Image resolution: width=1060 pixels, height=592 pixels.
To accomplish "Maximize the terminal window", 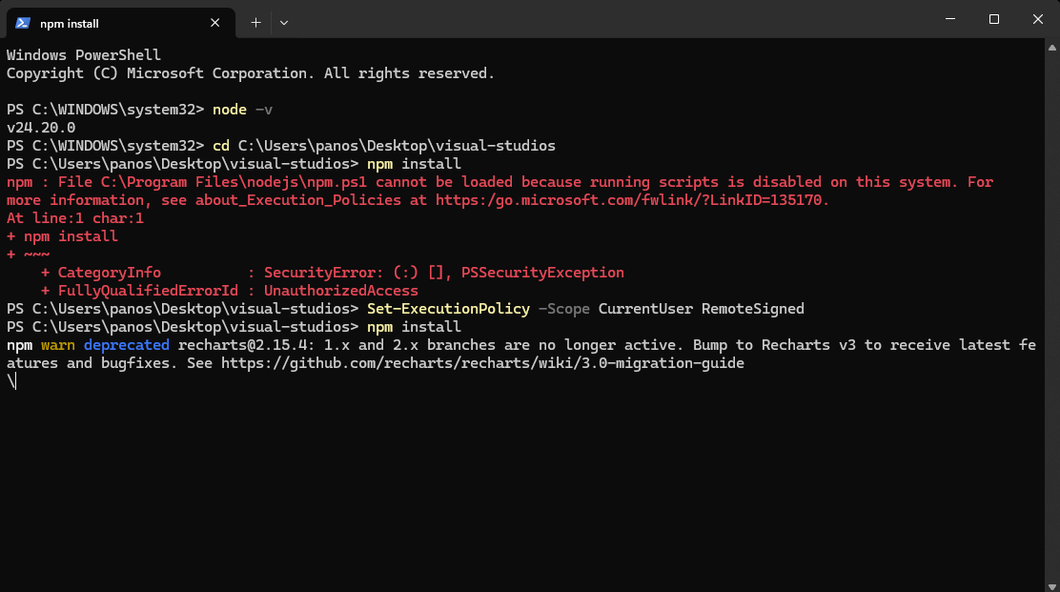I will click(993, 19).
